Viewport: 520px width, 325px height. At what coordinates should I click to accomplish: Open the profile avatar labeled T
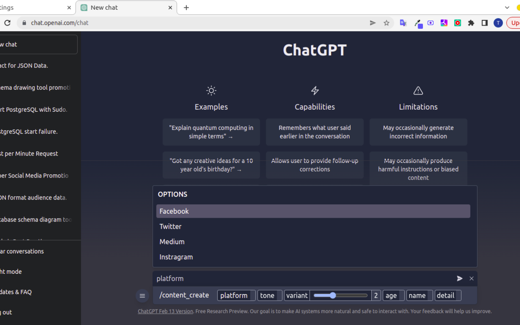point(498,23)
